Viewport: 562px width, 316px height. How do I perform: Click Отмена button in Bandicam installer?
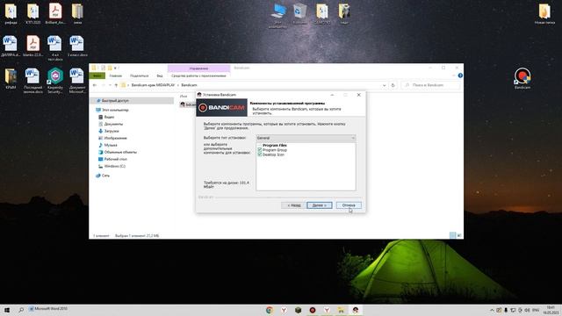[x=349, y=205]
